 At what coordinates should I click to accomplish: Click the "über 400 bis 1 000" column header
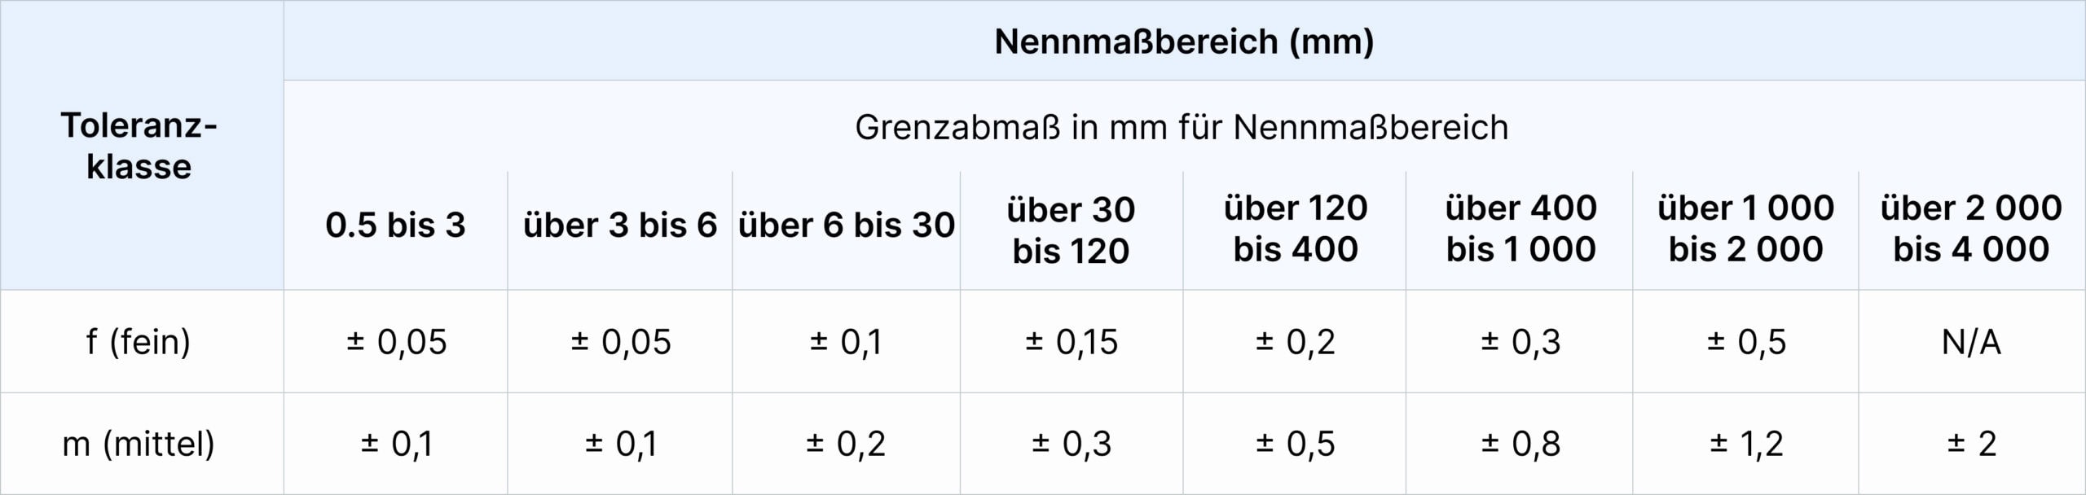click(1520, 229)
